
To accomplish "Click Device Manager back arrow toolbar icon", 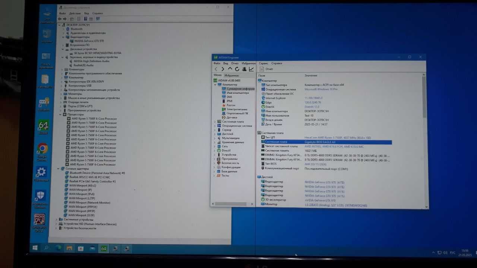I will [x=60, y=19].
